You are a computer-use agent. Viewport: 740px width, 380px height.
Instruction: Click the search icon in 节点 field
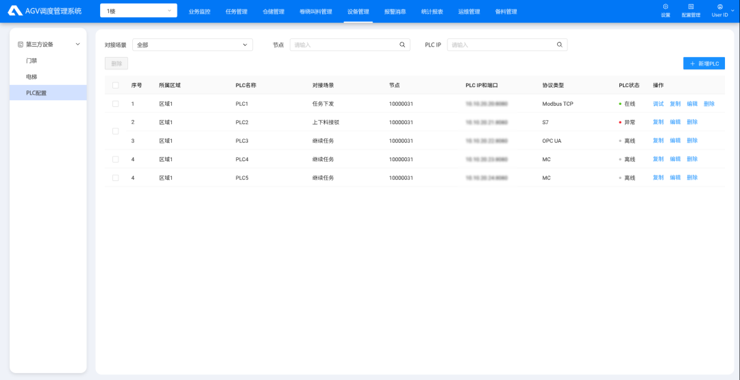[402, 45]
